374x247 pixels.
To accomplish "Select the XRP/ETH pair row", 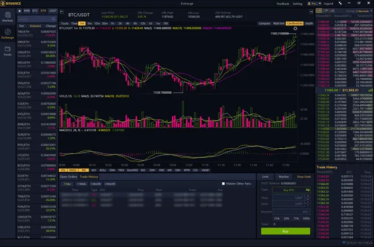I will pyautogui.click(x=36, y=44).
